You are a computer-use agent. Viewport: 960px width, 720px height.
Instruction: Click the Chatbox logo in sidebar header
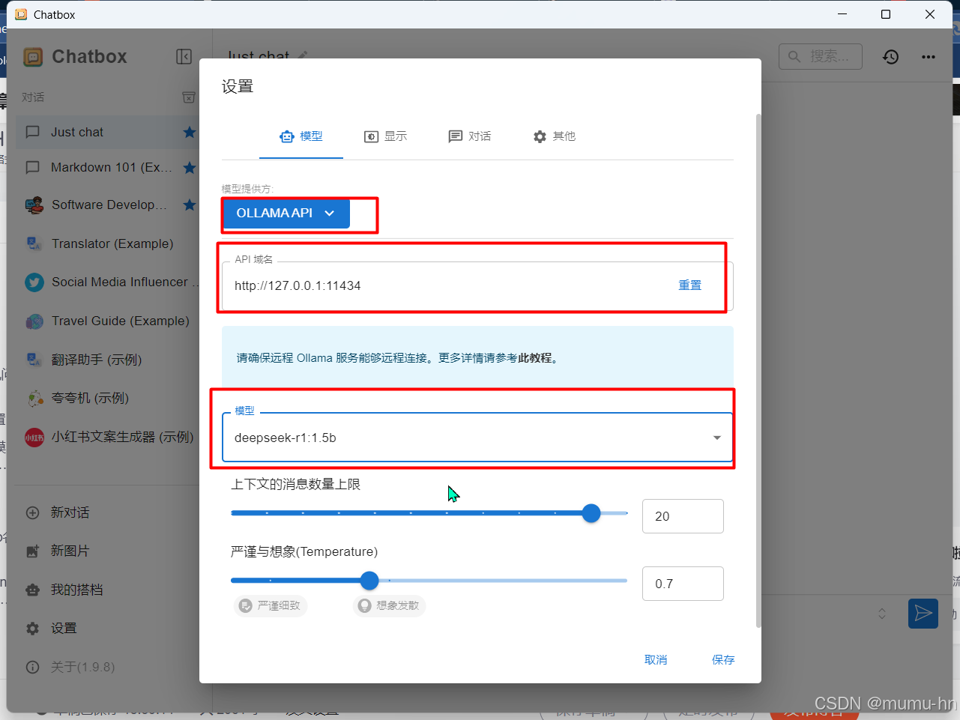33,57
